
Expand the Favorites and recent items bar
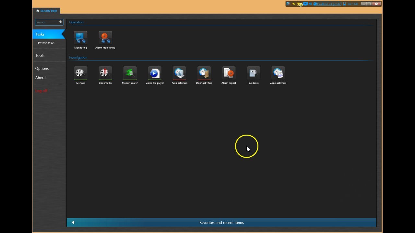pos(221,222)
